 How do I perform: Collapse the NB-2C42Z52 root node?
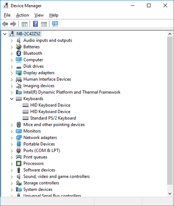[x=5, y=34]
